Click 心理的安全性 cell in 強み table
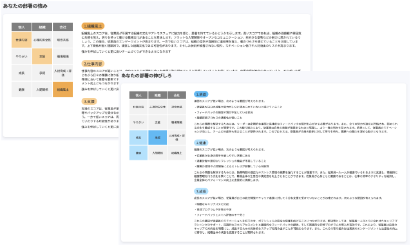411x246 pixels. tap(43, 40)
